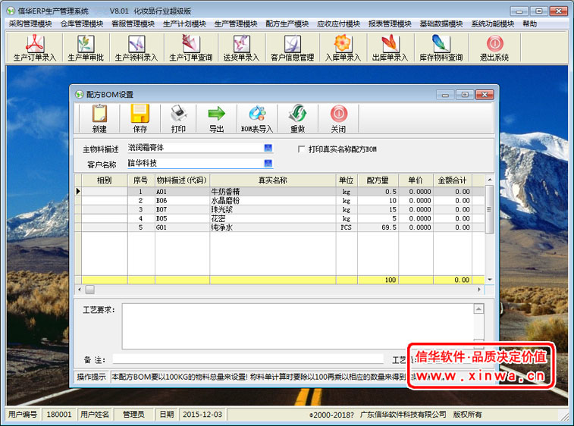Open 出库单录入 toolbar icon
The width and height of the screenshot is (574, 426).
[390, 48]
